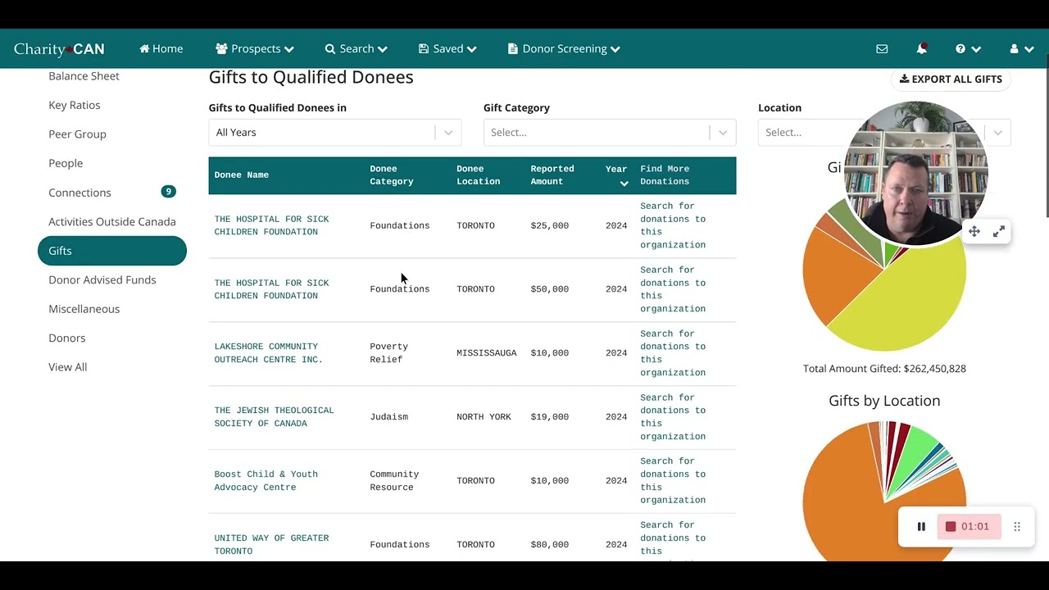The height and width of the screenshot is (590, 1049).
Task: Select the Gifts sidebar item
Action: pos(112,251)
